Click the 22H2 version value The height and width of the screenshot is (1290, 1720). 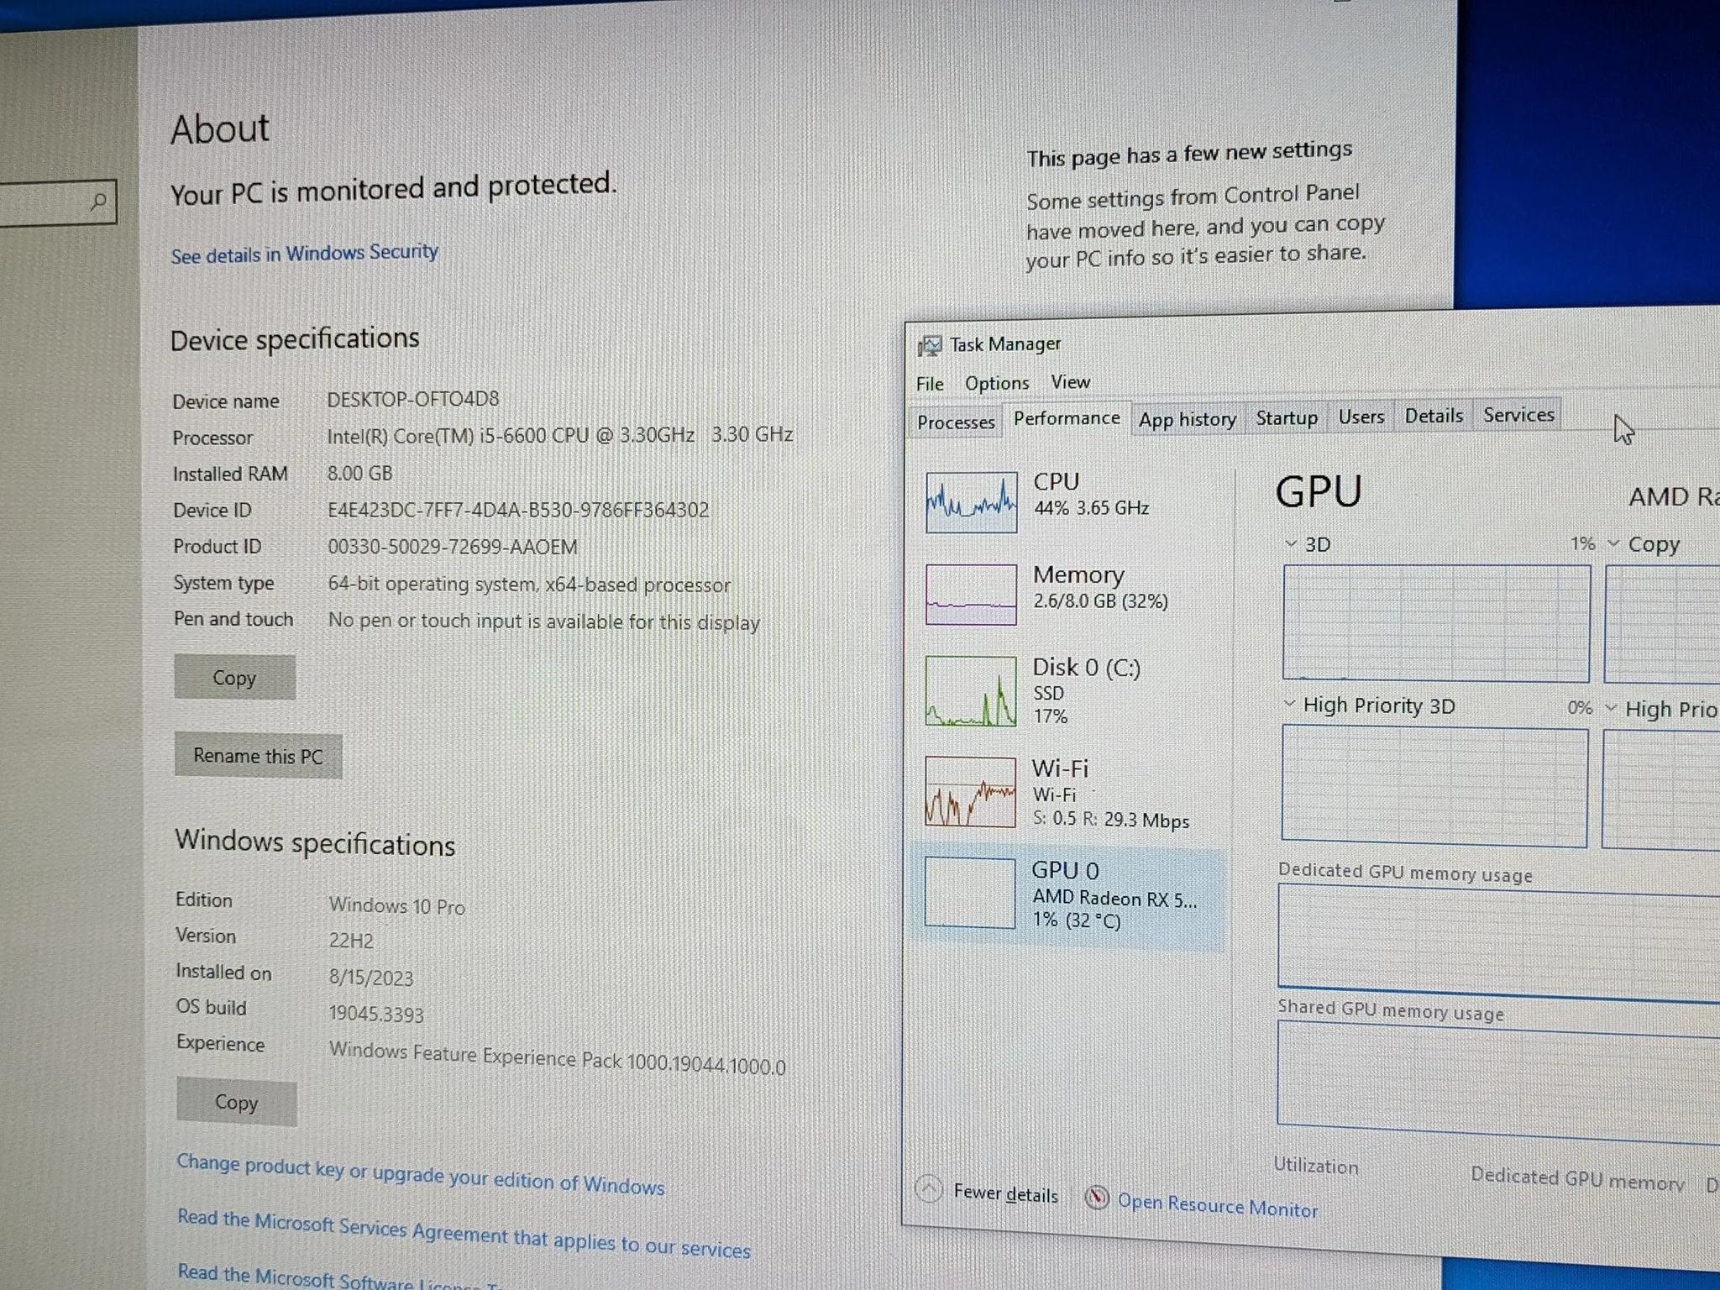[351, 941]
